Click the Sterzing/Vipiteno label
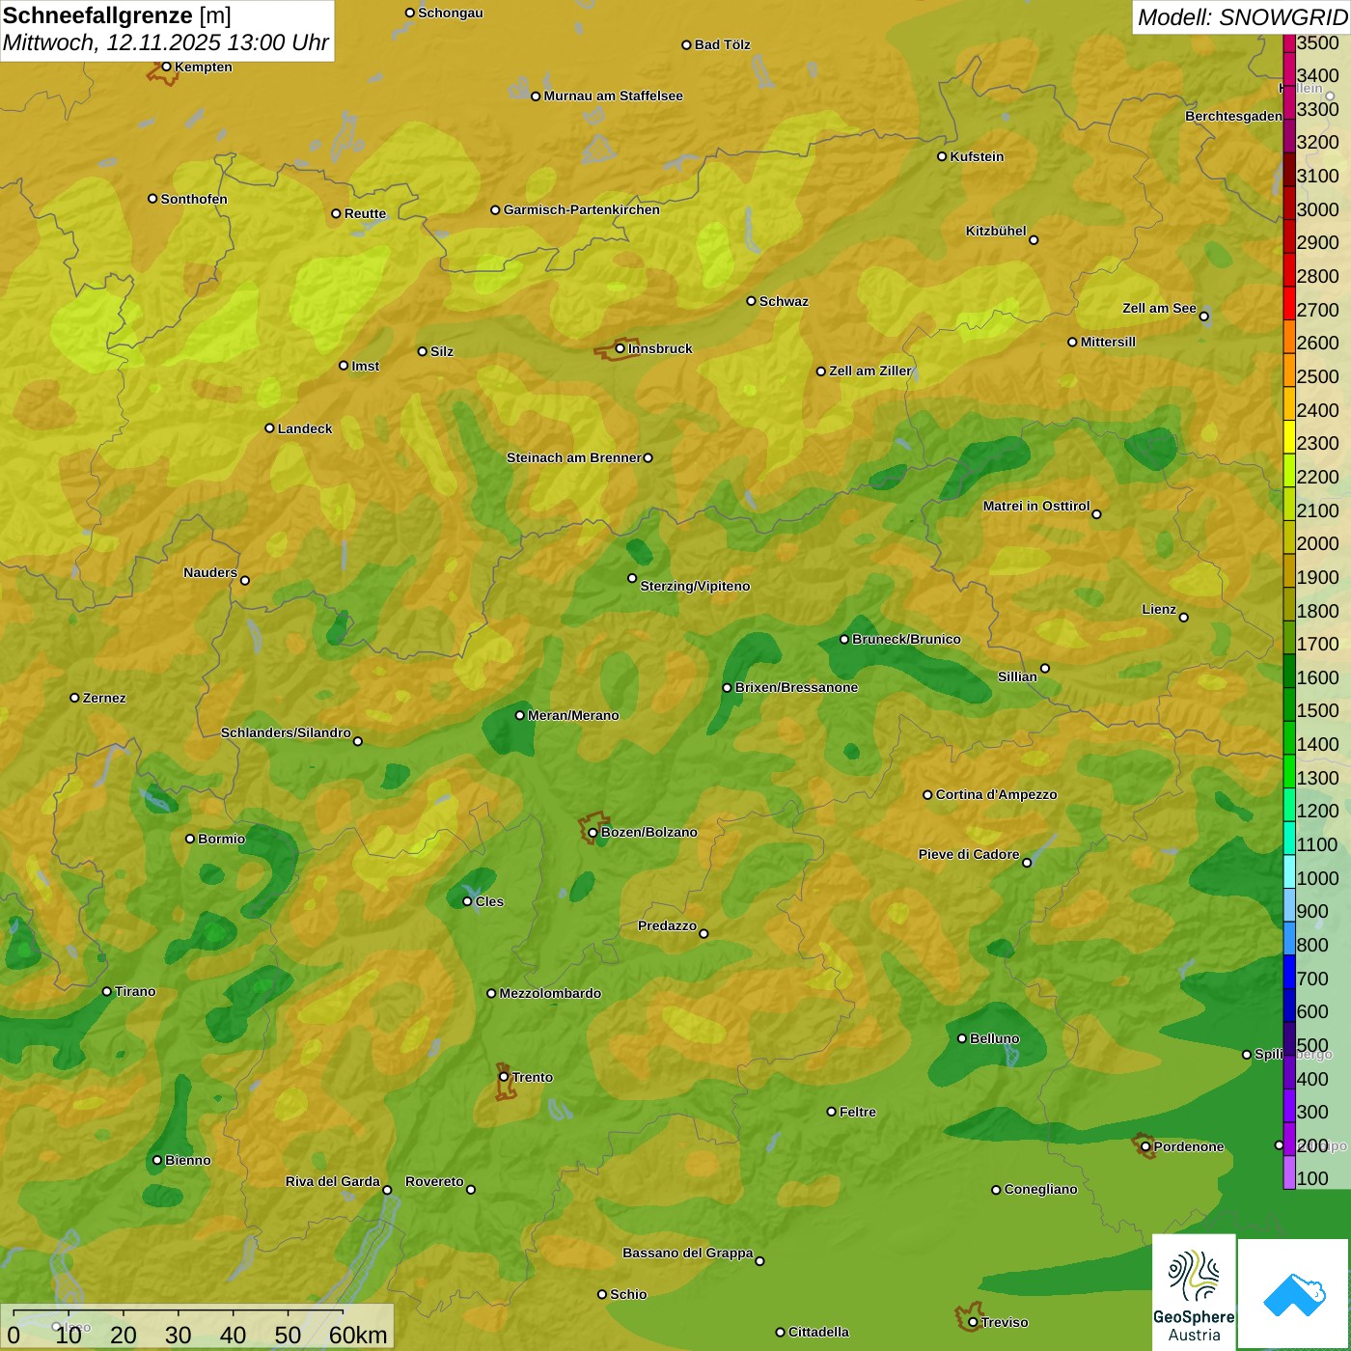This screenshot has height=1351, width=1351. tap(695, 586)
